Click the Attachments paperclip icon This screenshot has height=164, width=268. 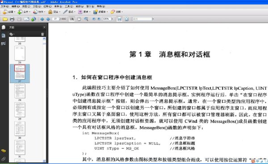point(4,159)
